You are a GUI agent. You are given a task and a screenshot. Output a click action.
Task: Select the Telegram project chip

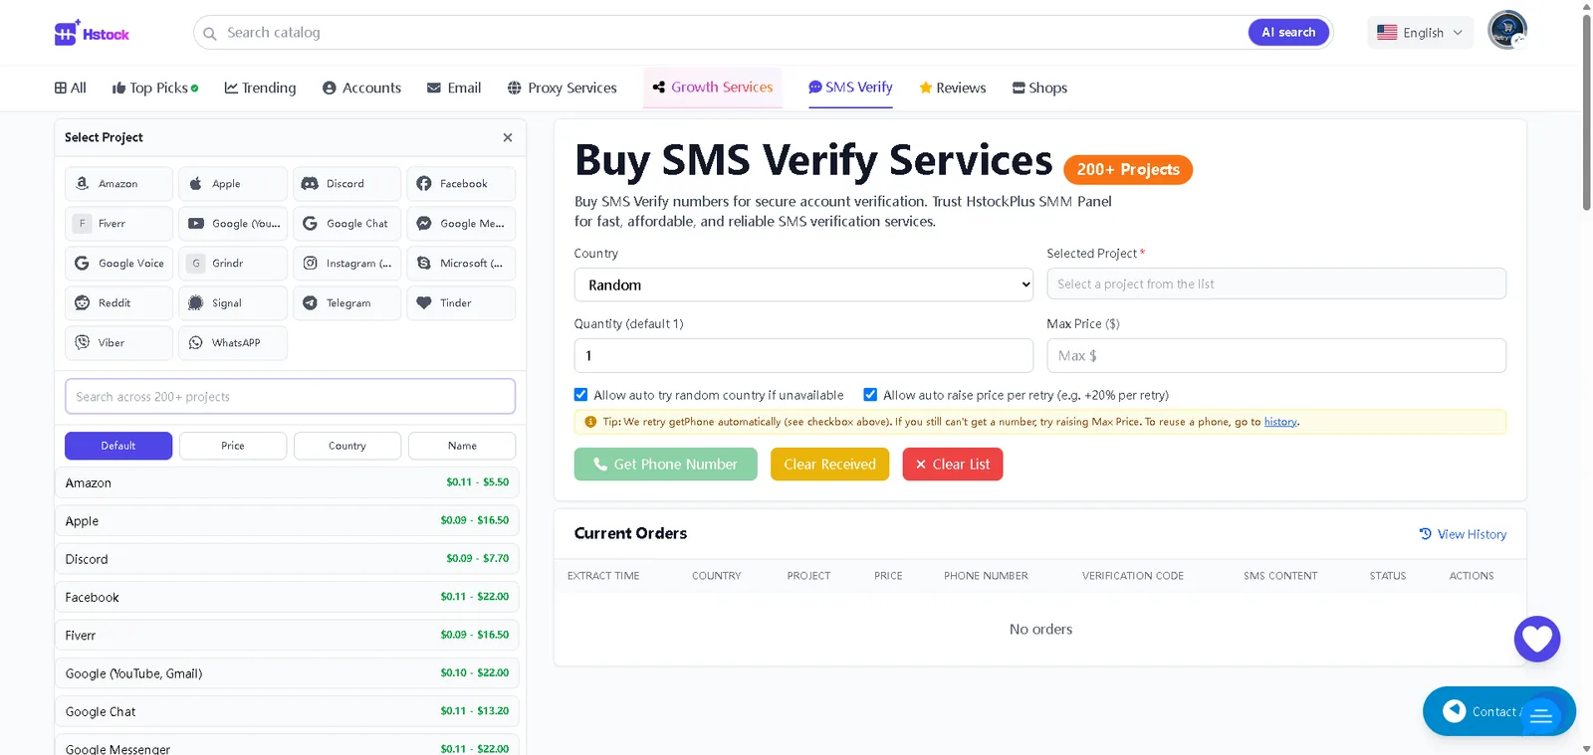(347, 303)
